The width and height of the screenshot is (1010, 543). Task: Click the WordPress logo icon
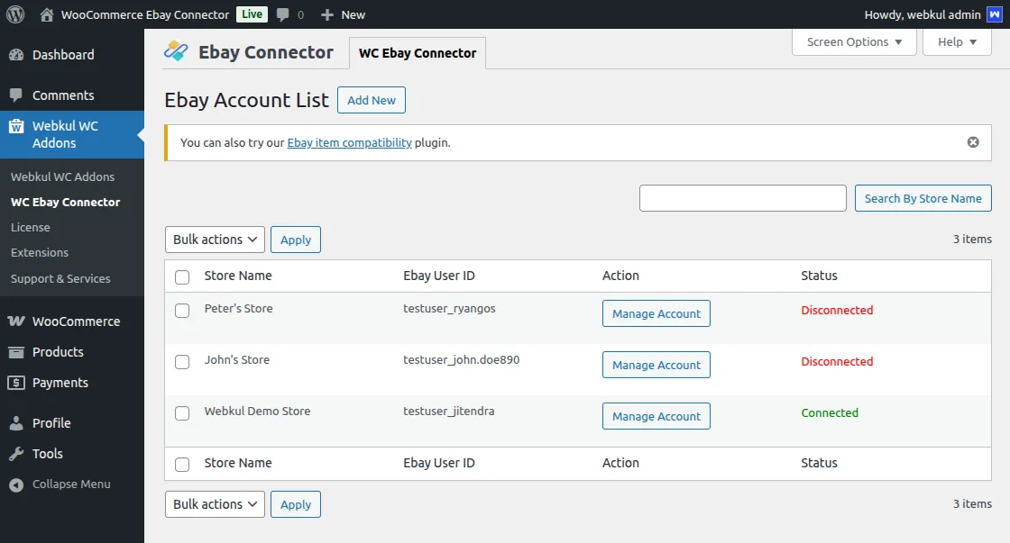(x=15, y=14)
